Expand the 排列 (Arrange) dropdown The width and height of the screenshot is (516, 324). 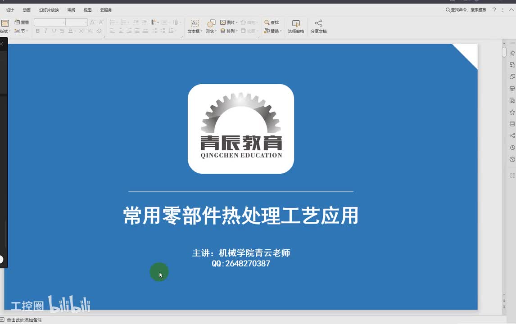(229, 31)
